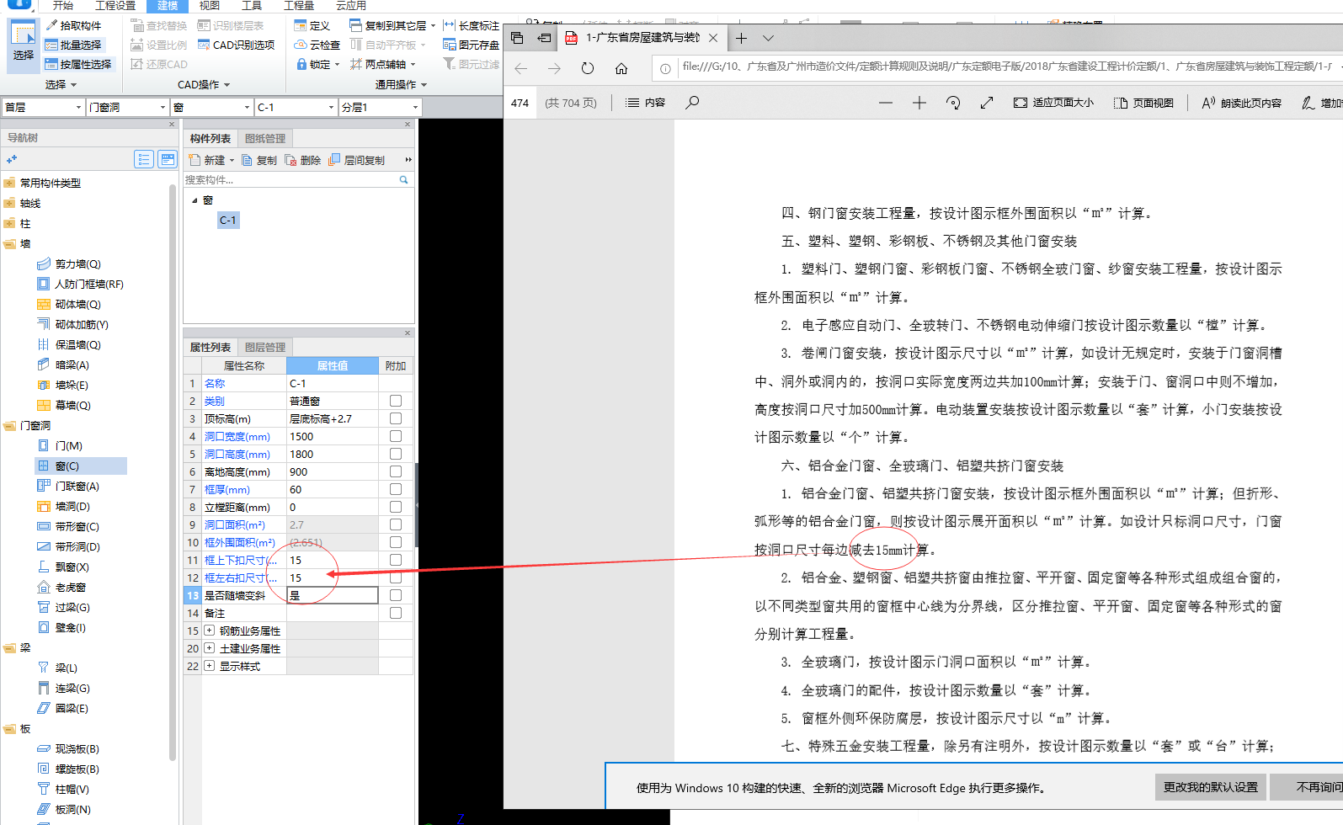Click 图元存盘 save element tool
Screen dimensions: 1343x825
point(472,45)
